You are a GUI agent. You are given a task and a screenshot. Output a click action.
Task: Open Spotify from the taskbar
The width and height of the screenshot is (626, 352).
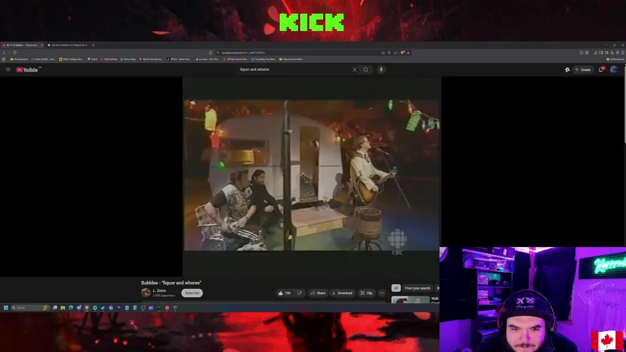(95, 308)
